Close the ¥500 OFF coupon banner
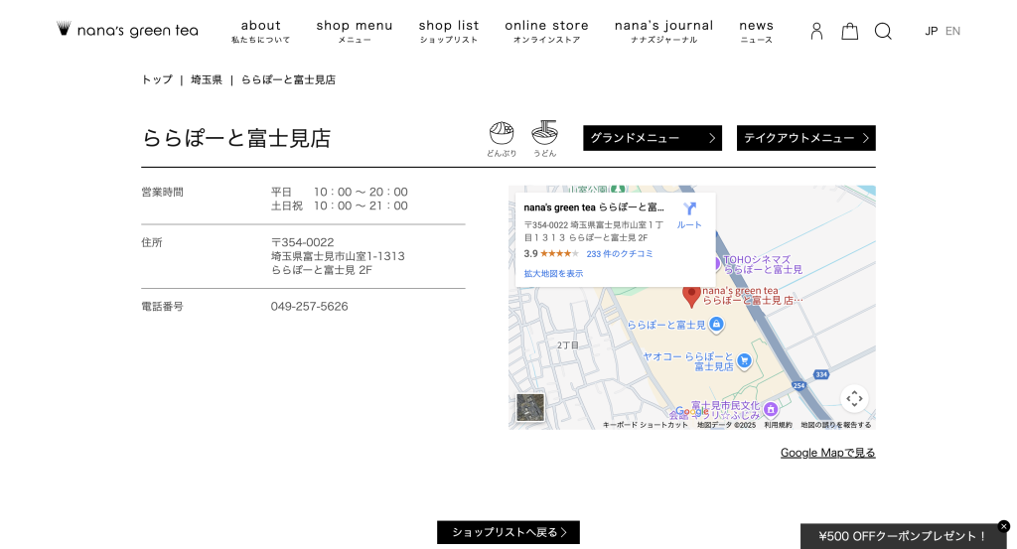The image size is (1017, 549). pos(1004,526)
